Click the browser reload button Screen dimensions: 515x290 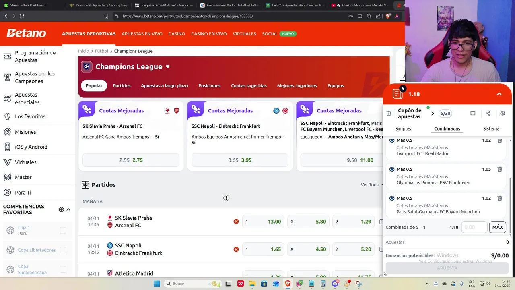(22, 16)
